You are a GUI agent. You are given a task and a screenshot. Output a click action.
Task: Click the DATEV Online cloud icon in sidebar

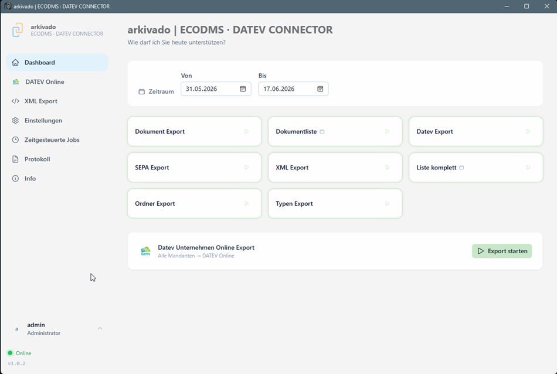[16, 81]
